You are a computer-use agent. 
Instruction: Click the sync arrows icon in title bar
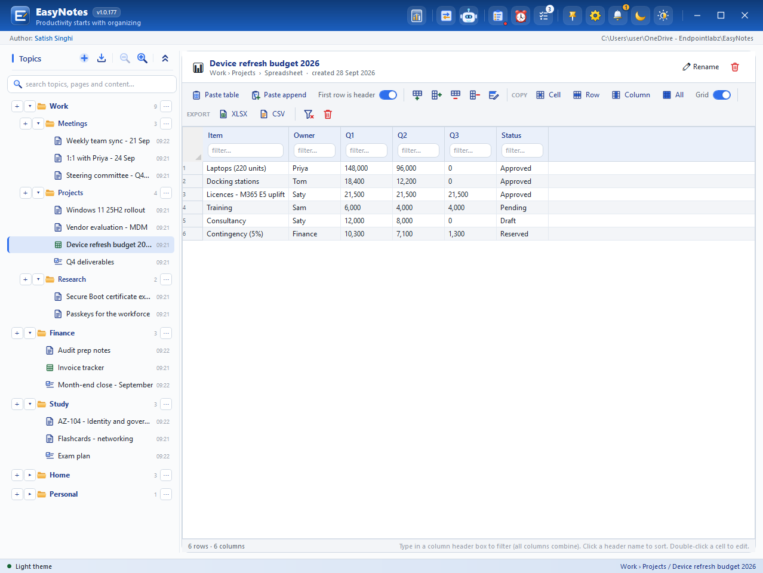coord(446,16)
